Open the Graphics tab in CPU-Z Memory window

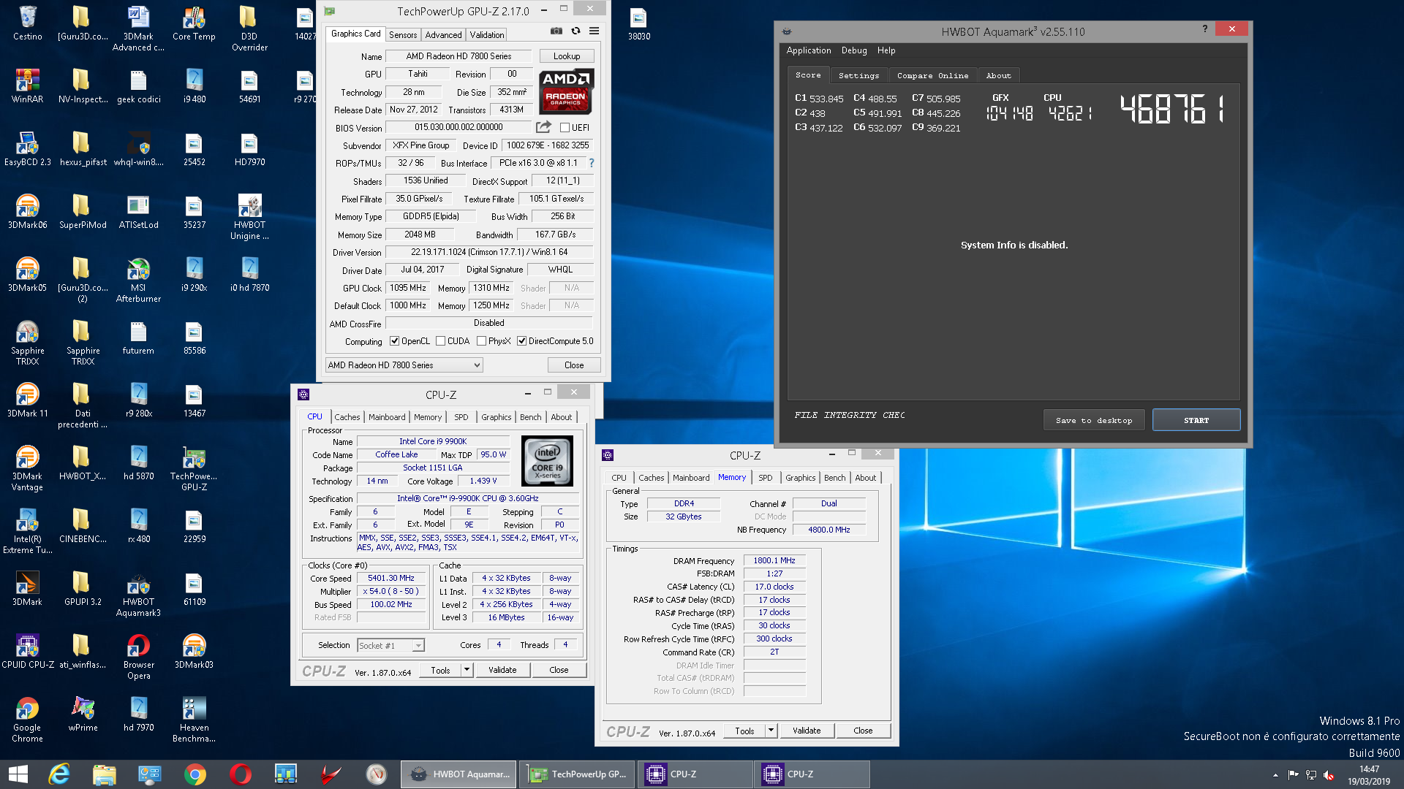click(x=800, y=478)
